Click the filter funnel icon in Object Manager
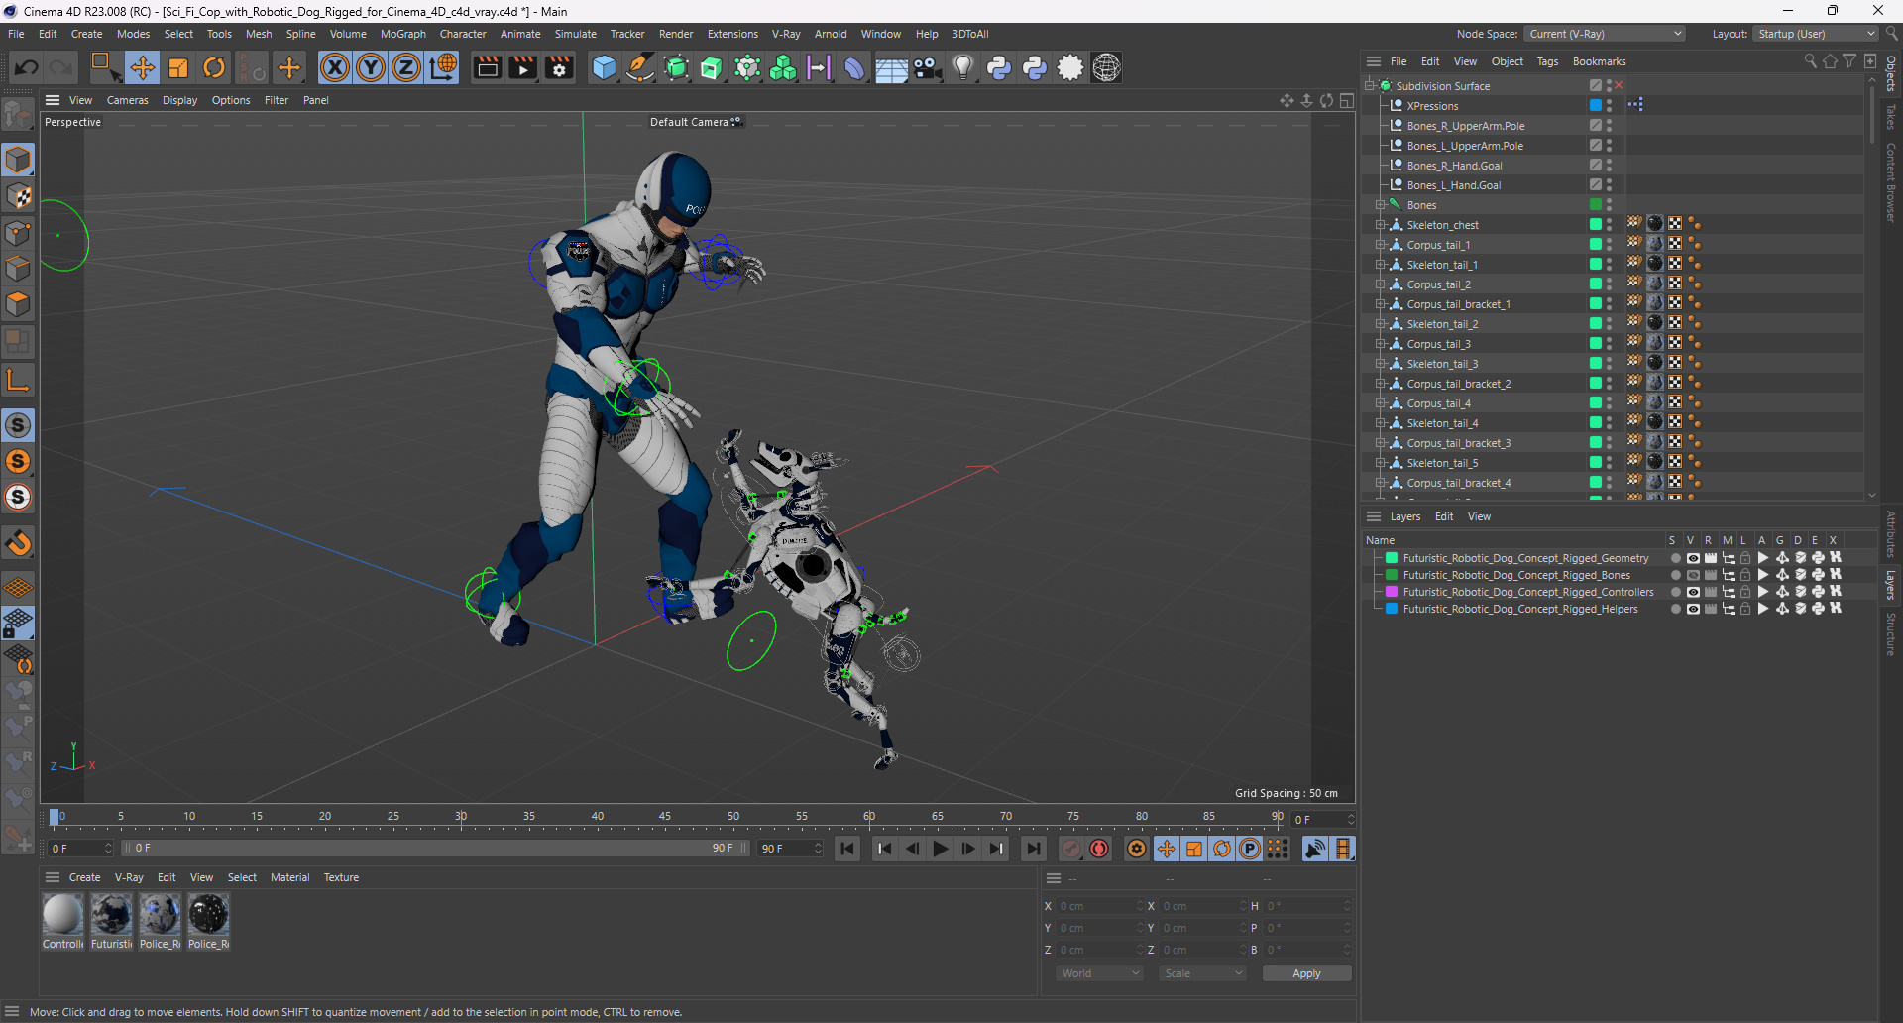 coord(1849,61)
